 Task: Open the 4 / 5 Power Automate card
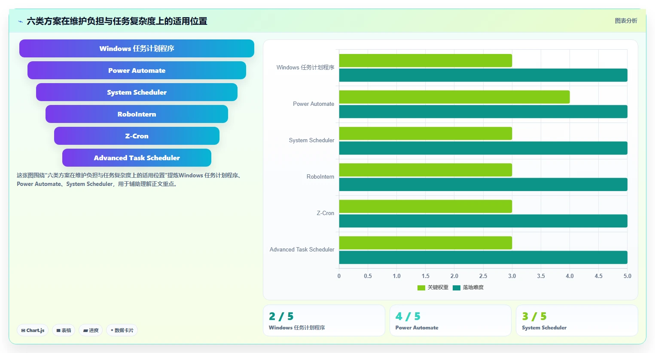(451, 320)
